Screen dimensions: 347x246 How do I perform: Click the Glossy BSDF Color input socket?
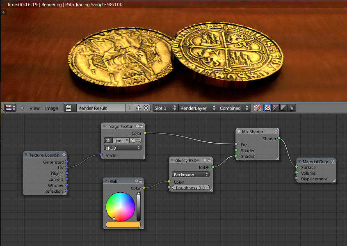[169, 182]
